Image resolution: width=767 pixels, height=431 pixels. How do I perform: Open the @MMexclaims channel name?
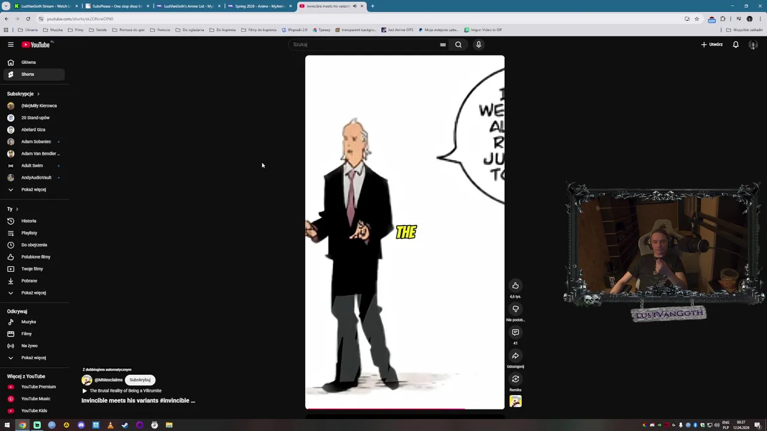(108, 380)
